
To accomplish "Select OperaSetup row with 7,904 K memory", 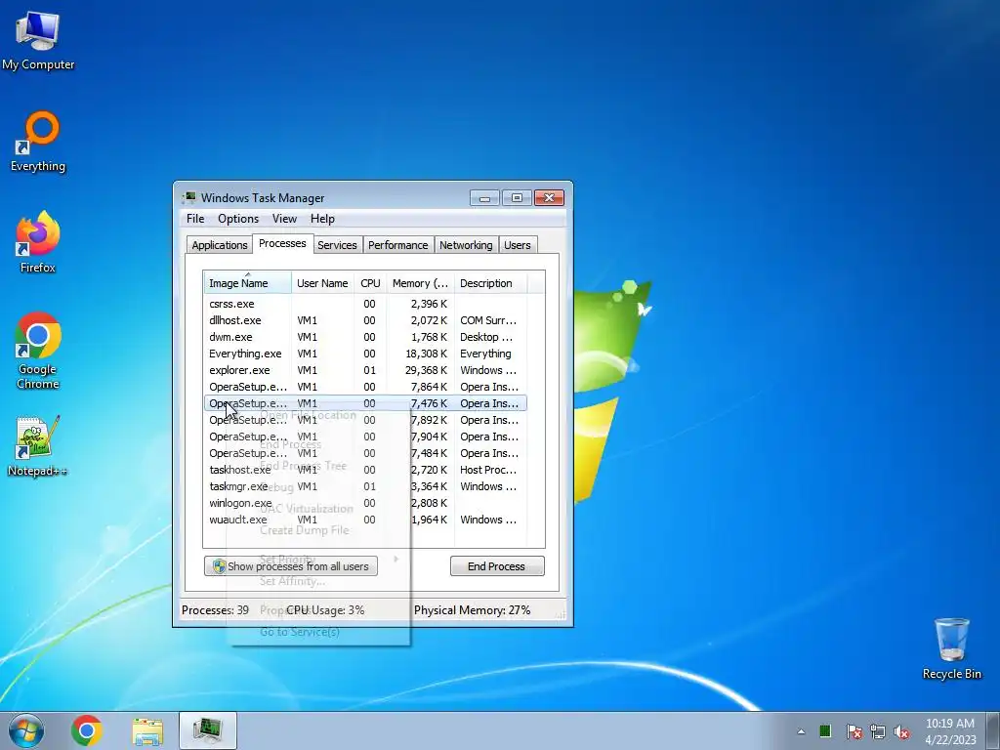I will coord(365,437).
